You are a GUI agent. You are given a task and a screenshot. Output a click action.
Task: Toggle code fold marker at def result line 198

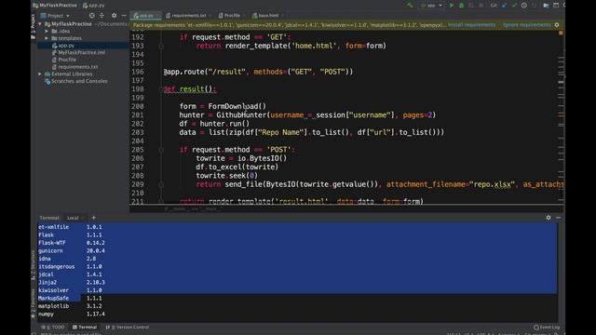(161, 89)
